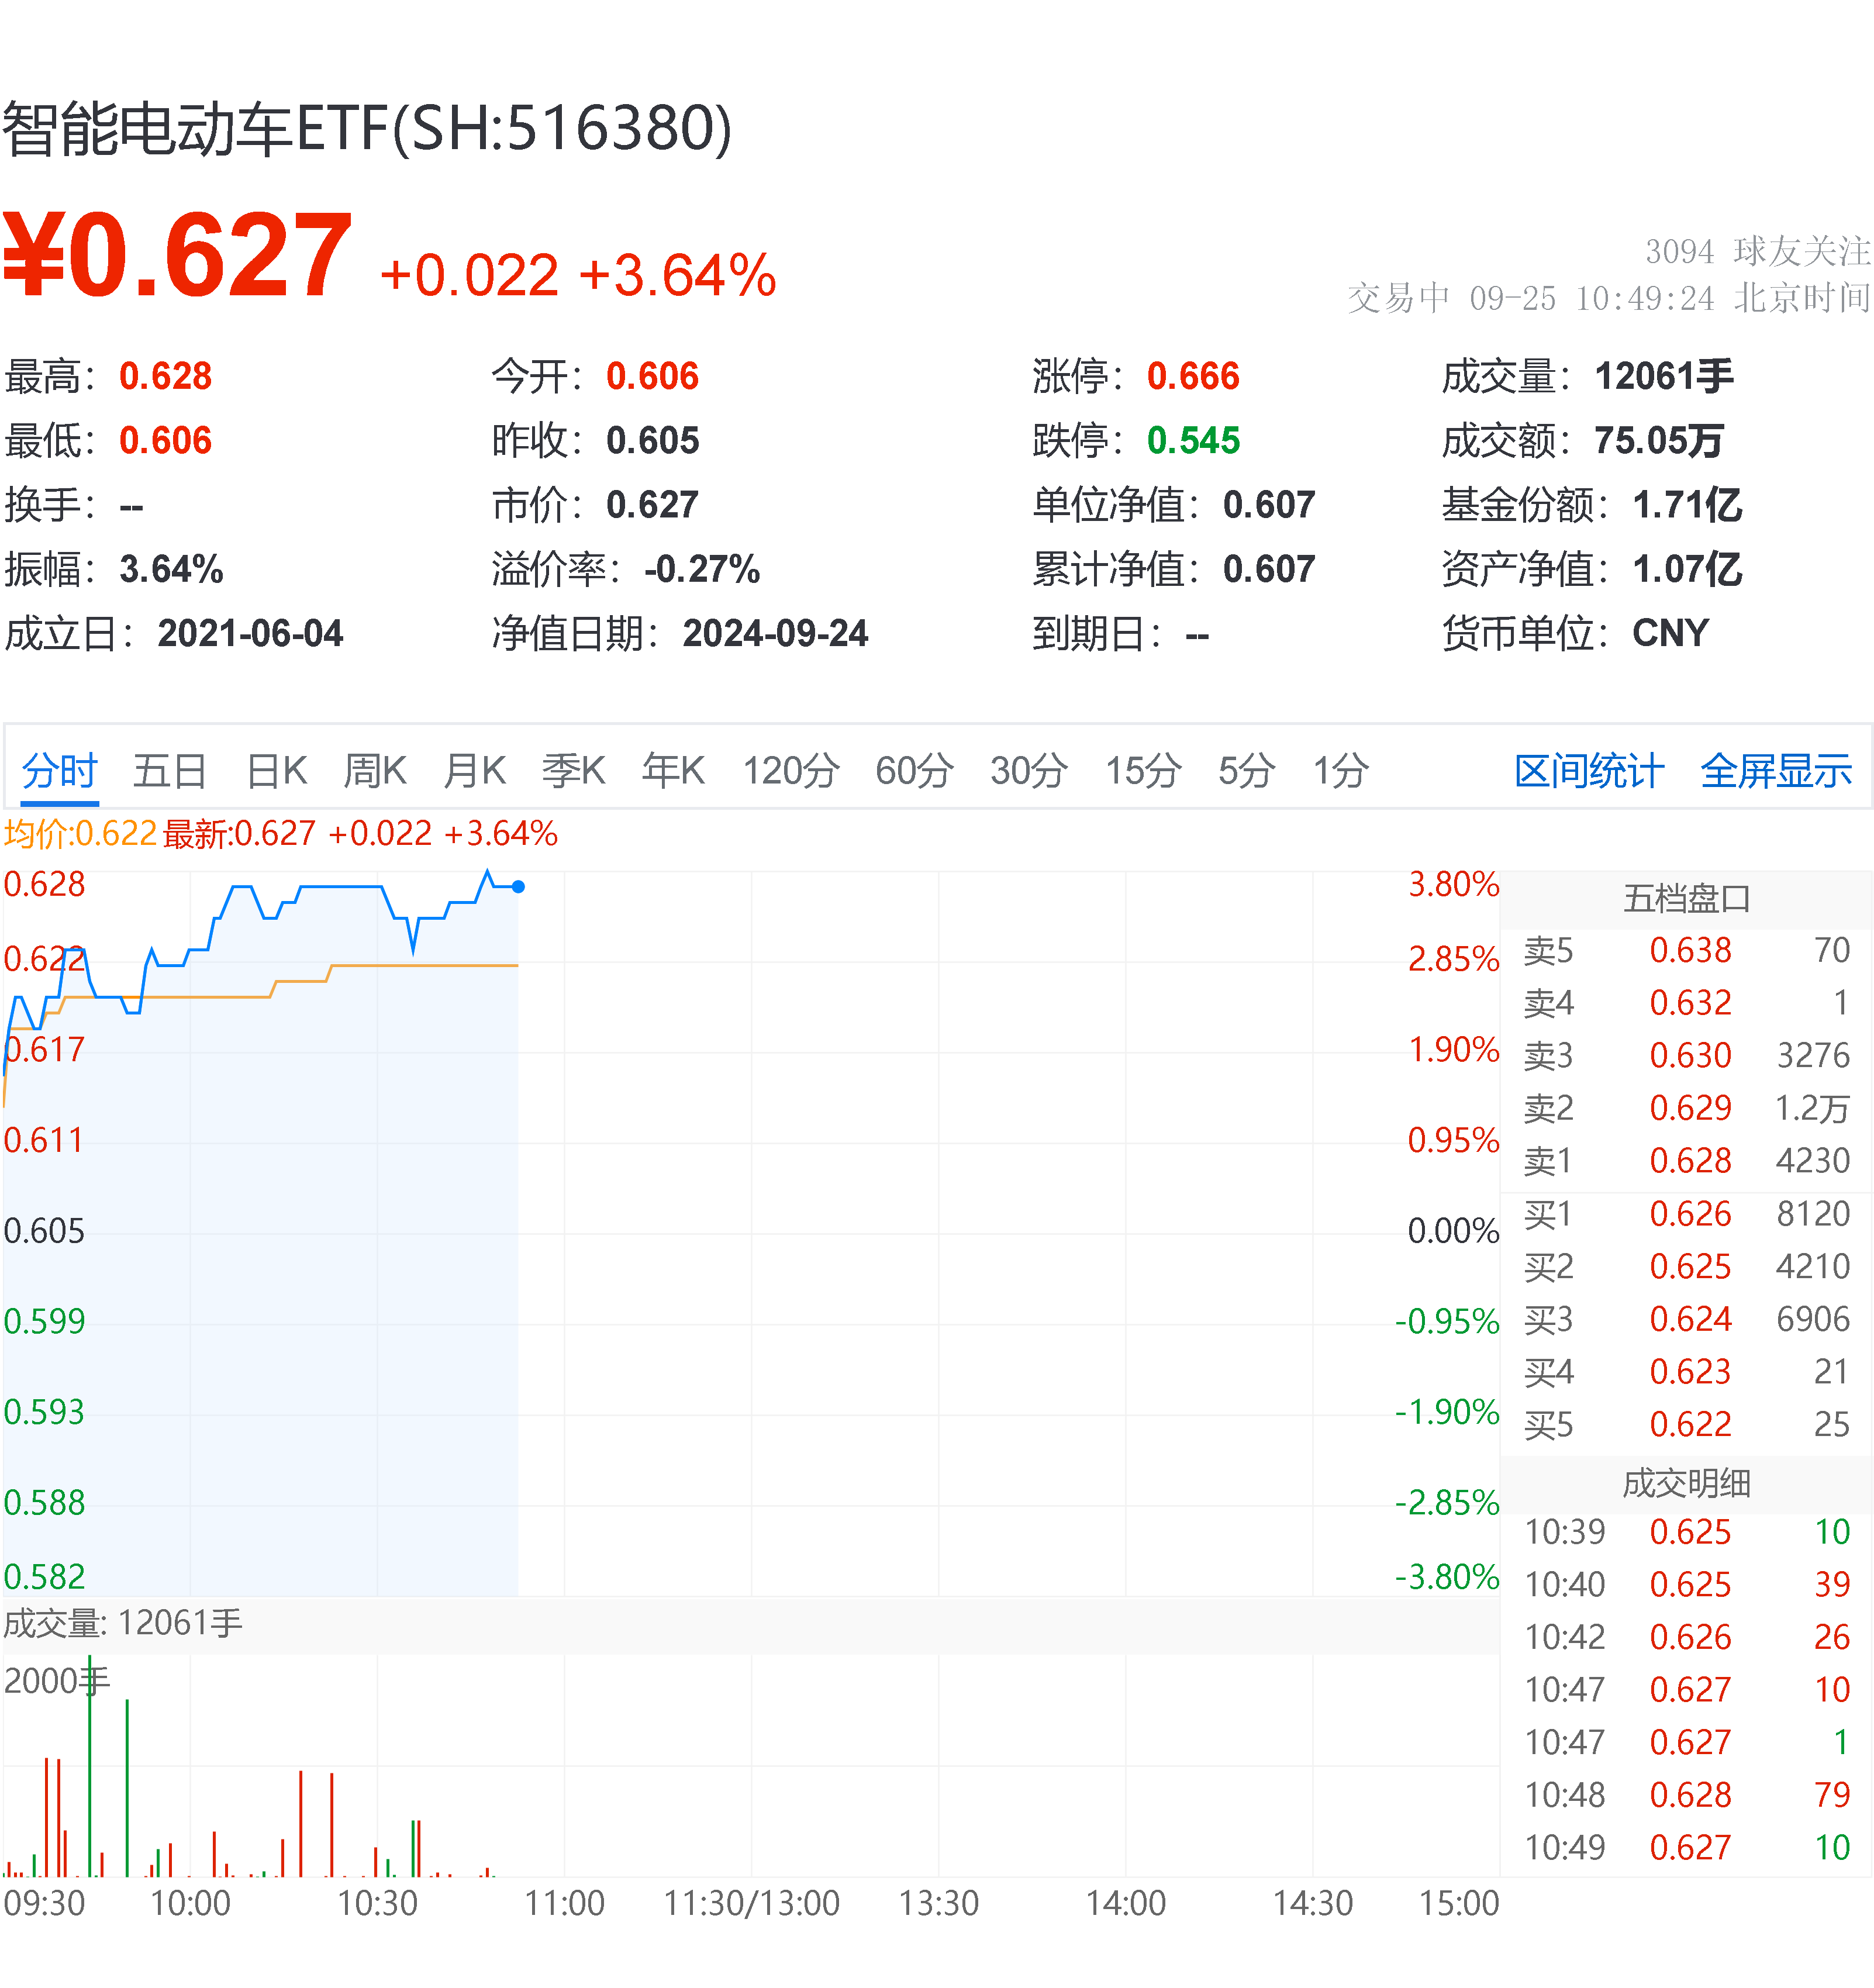
Task: Click the 最低 value 0.606
Action: pos(166,441)
